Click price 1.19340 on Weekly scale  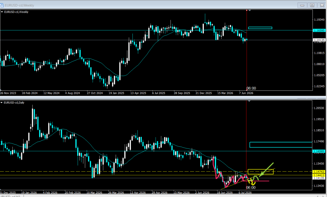pos(319,20)
